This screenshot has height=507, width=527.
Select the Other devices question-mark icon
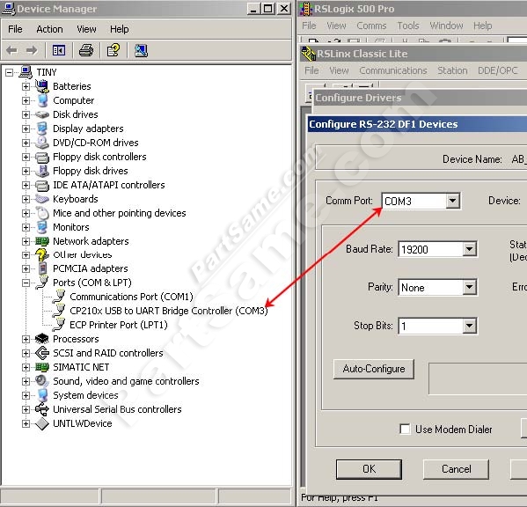42,255
